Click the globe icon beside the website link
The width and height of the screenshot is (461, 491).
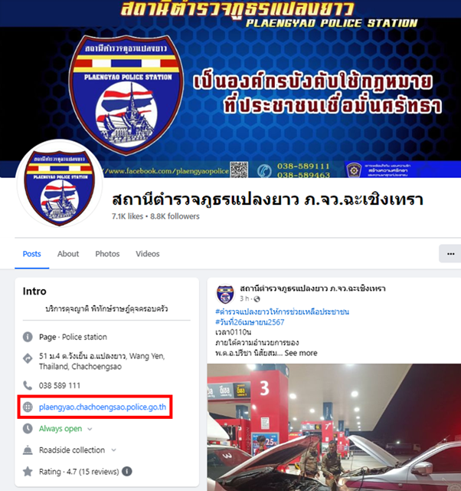(28, 407)
